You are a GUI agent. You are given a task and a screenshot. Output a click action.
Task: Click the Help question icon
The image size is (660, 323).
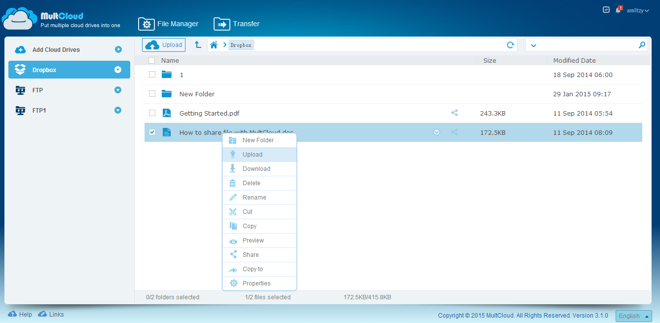(12, 314)
